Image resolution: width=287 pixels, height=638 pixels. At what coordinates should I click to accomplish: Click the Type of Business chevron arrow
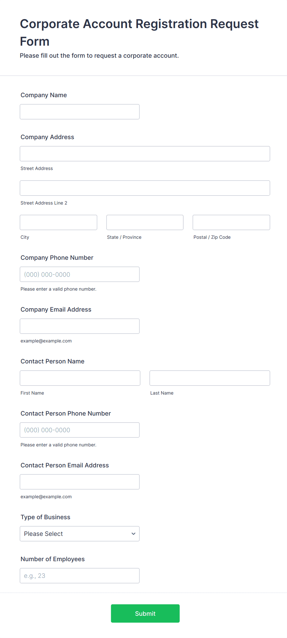[133, 534]
